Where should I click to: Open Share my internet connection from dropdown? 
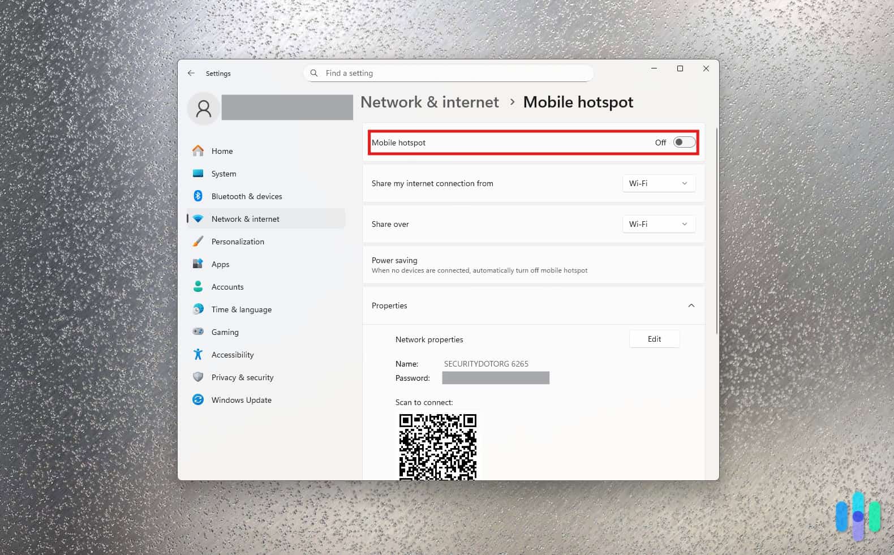[x=659, y=183]
